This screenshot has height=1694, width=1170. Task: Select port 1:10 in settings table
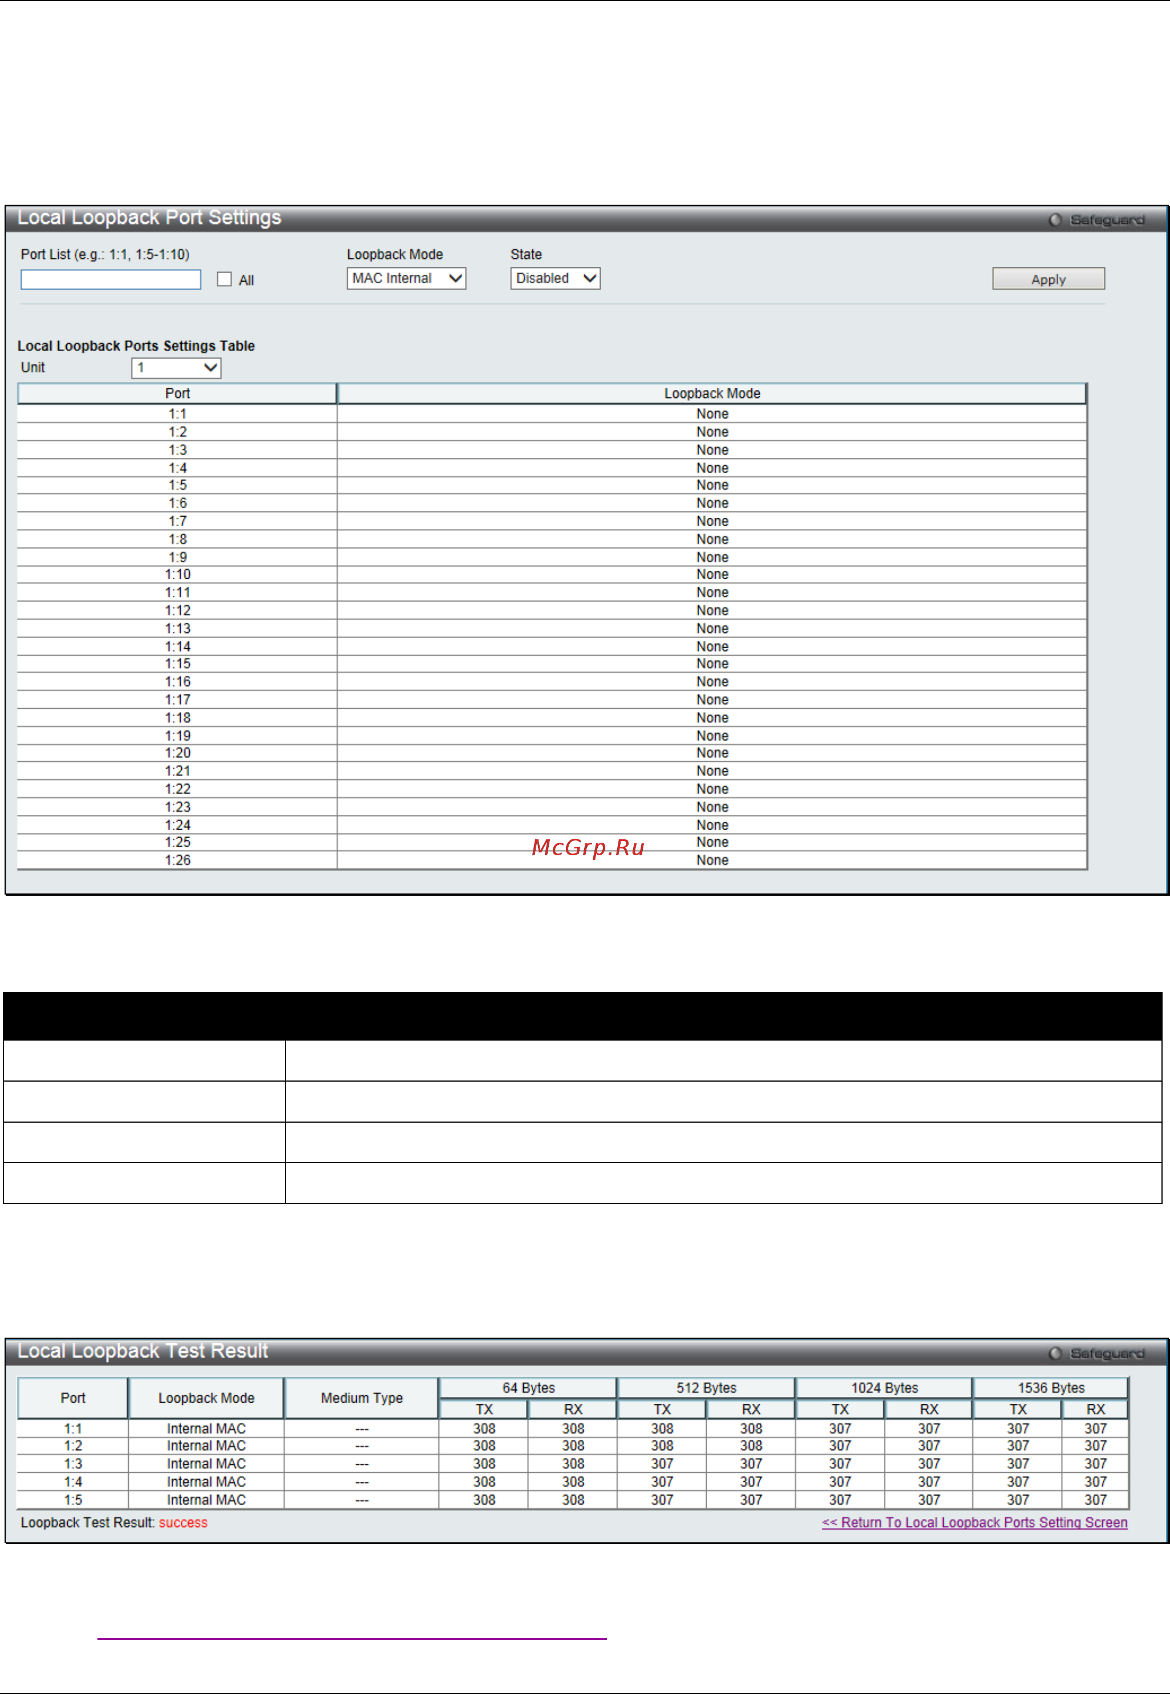click(x=177, y=574)
